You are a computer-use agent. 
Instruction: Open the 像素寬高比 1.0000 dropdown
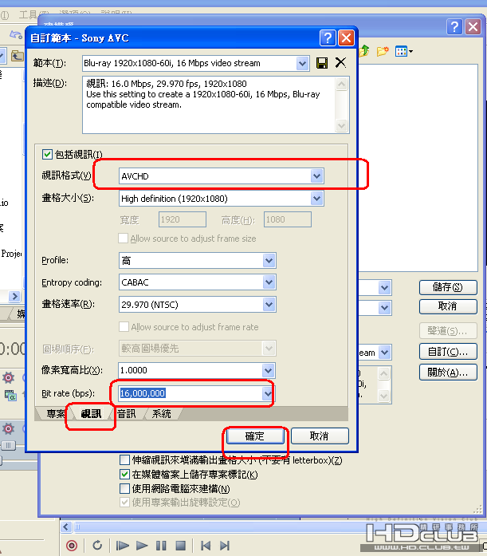[269, 371]
